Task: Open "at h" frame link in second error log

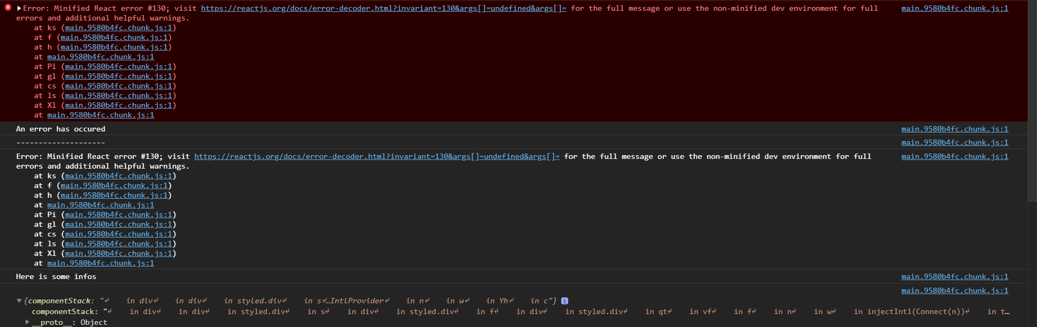Action: click(x=114, y=195)
